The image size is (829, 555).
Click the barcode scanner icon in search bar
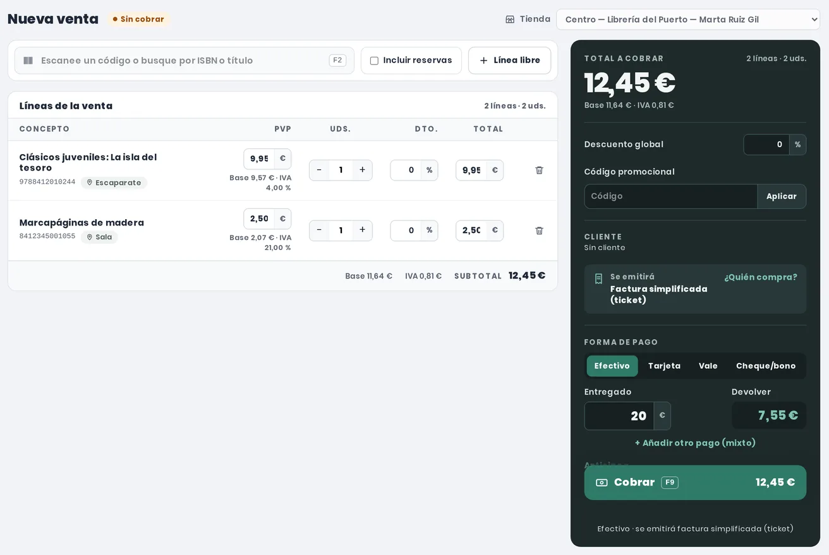tap(28, 61)
